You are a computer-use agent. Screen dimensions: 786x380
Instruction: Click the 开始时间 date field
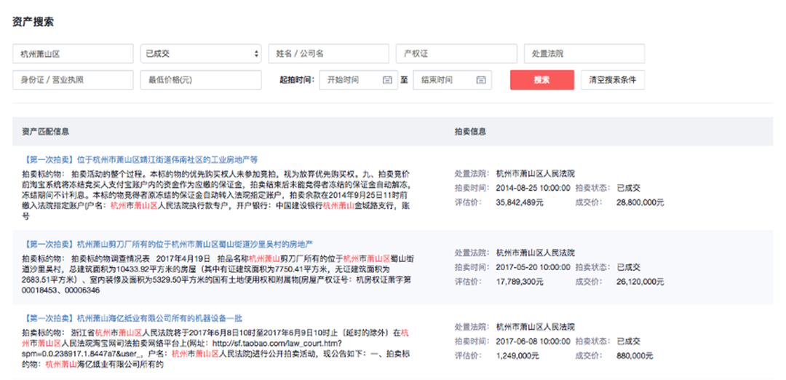[358, 79]
